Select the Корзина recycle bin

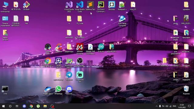[186, 89]
